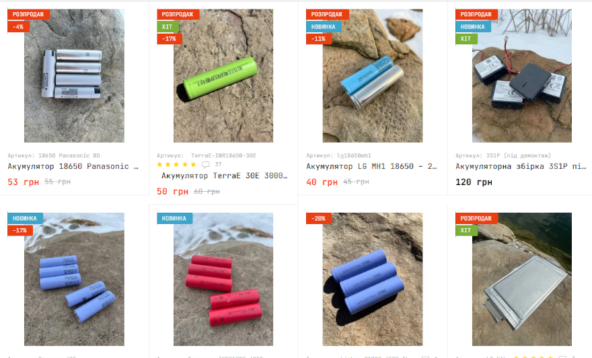
Task: Open the 3S1P battery pack photo
Action: [x=522, y=75]
